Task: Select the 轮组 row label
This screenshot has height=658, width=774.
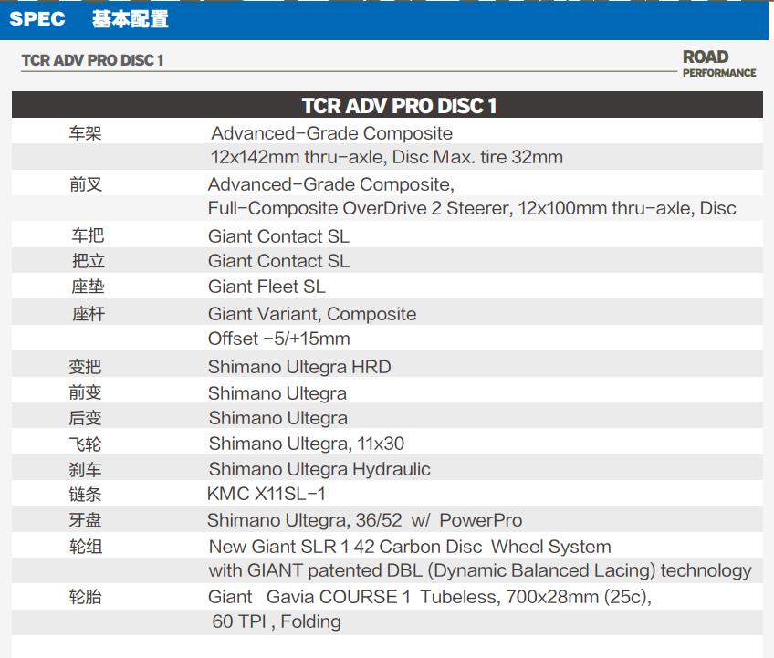Action: tap(86, 547)
